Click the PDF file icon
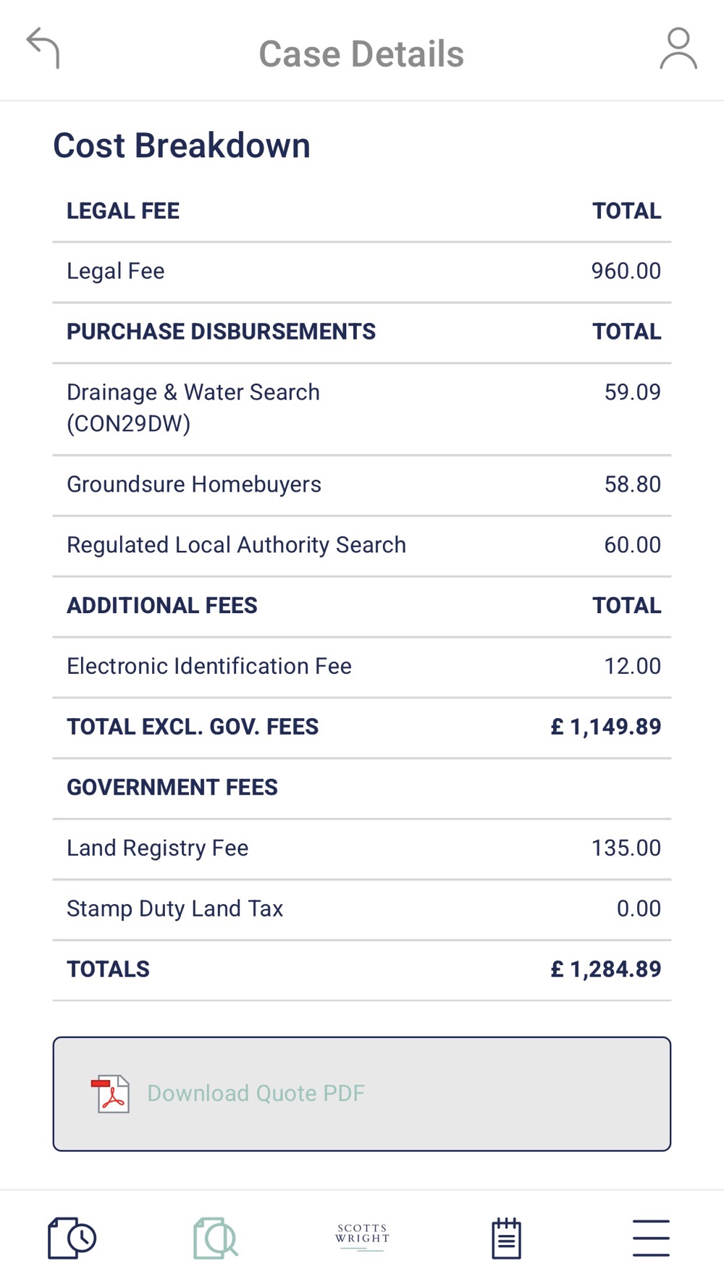Screen dimensions: 724x1287 (x=110, y=1093)
